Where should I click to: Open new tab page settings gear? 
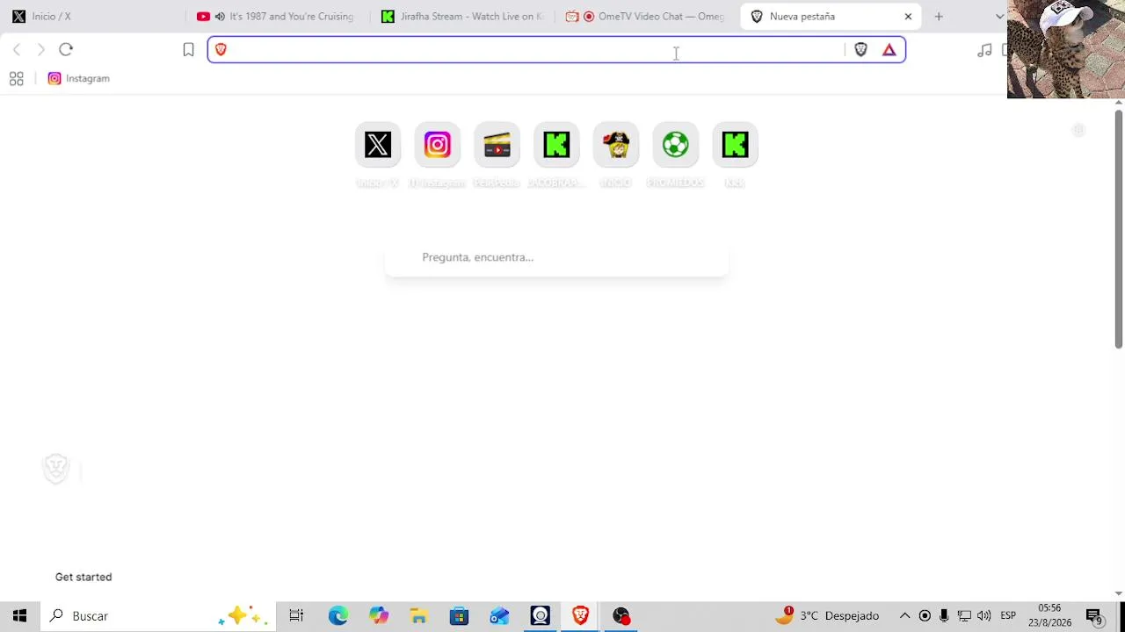click(1079, 131)
